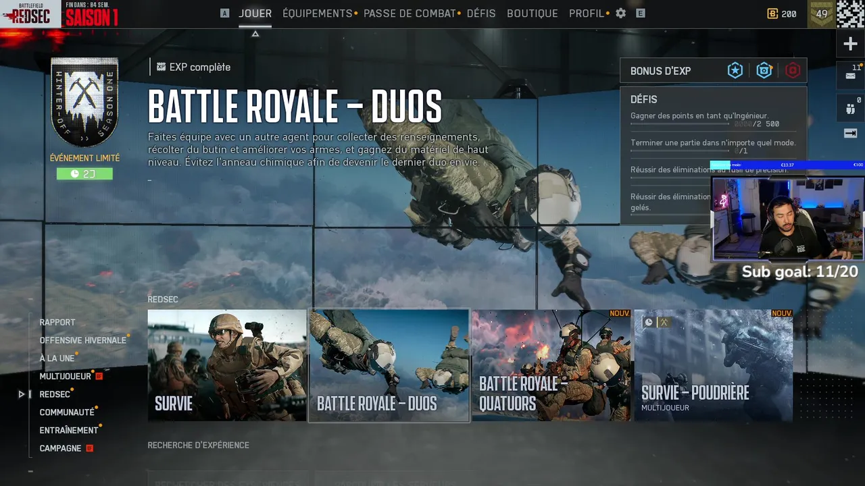865x486 pixels.
Task: Choose the SURVIE mode card
Action: [227, 365]
